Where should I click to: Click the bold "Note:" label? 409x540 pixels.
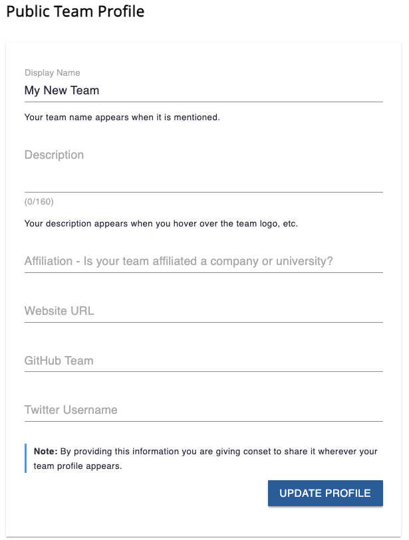46,452
